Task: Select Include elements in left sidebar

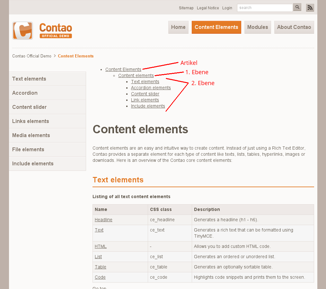Action: pos(33,164)
